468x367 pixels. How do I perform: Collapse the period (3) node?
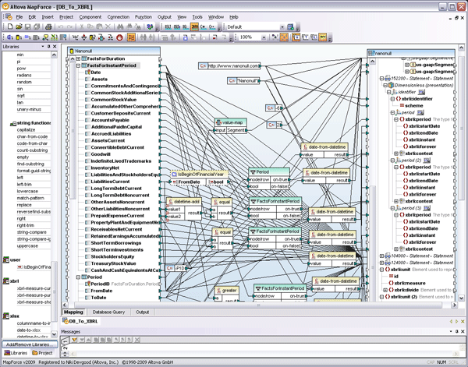coord(392,208)
